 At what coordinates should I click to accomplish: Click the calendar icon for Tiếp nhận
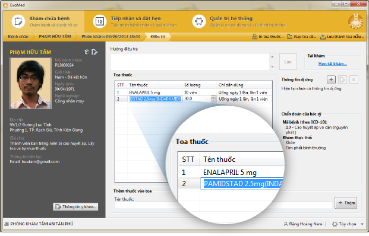[x=100, y=21]
